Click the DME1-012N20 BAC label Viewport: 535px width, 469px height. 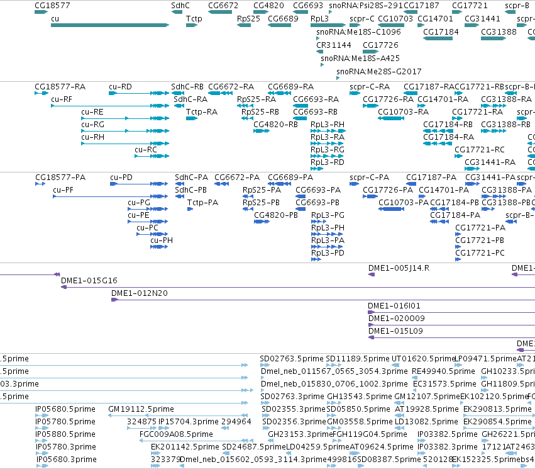139,293
